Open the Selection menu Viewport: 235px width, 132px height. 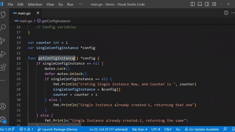pos(35,4)
